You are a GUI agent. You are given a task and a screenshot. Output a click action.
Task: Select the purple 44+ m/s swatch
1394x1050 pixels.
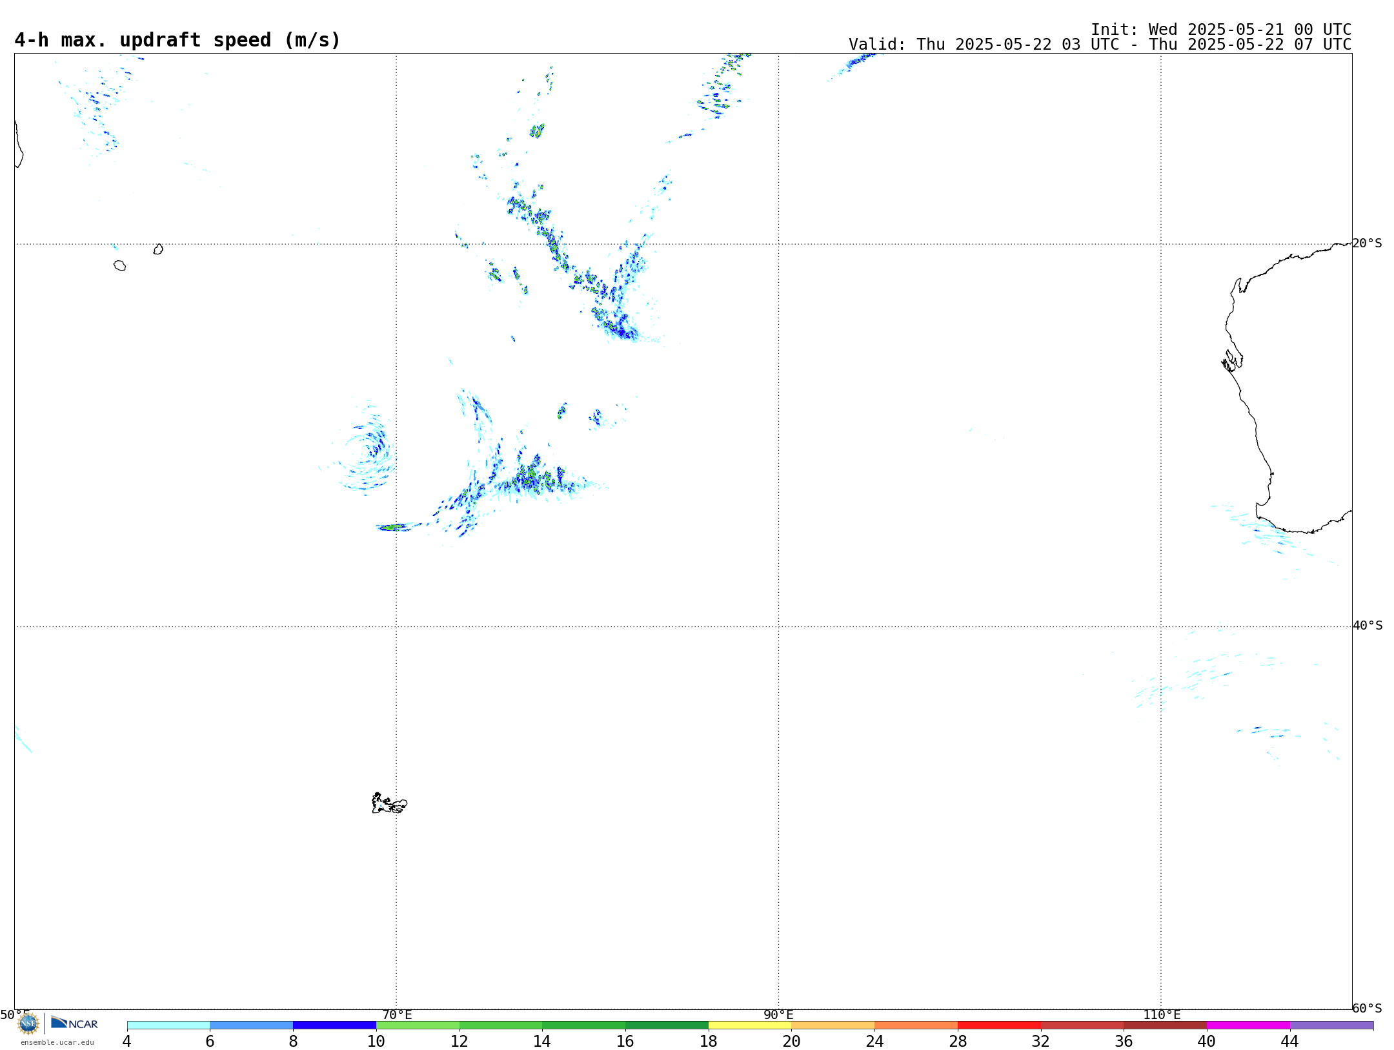point(1331,1025)
